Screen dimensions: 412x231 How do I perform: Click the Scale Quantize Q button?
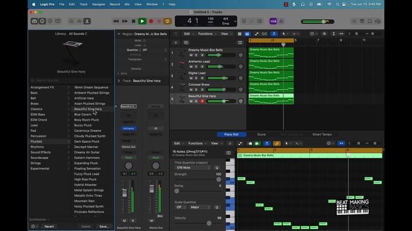click(x=217, y=207)
